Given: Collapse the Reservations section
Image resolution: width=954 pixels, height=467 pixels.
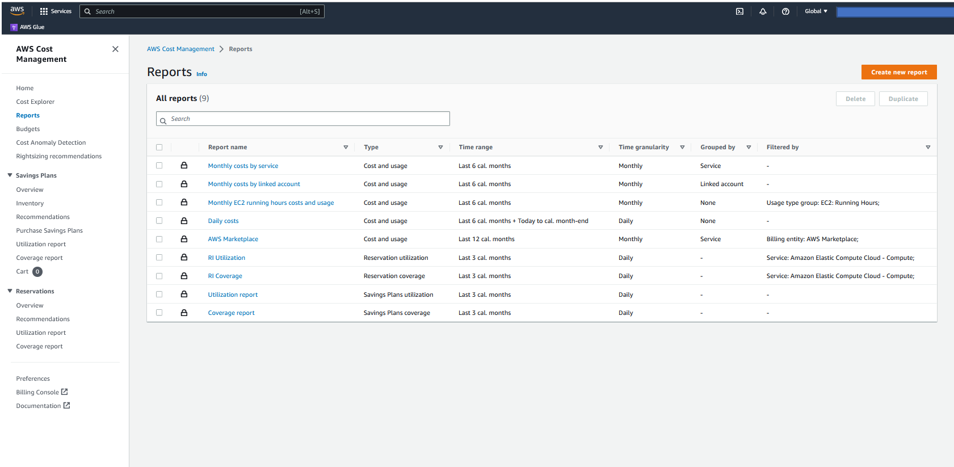Looking at the screenshot, I should click(x=10, y=291).
